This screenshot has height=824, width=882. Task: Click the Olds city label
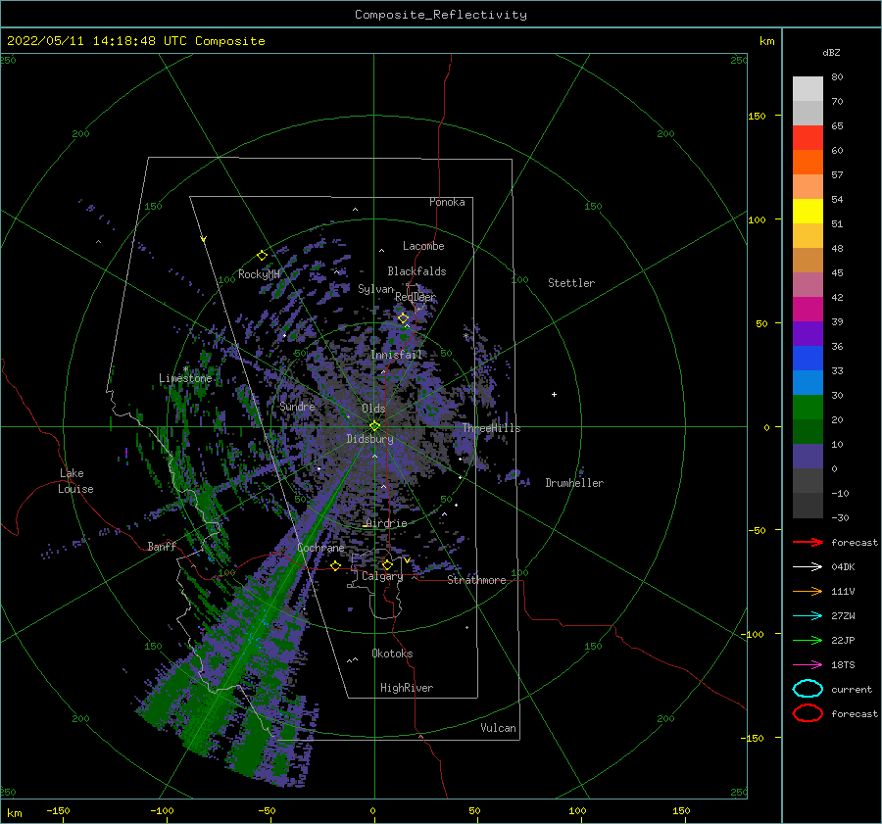point(373,409)
